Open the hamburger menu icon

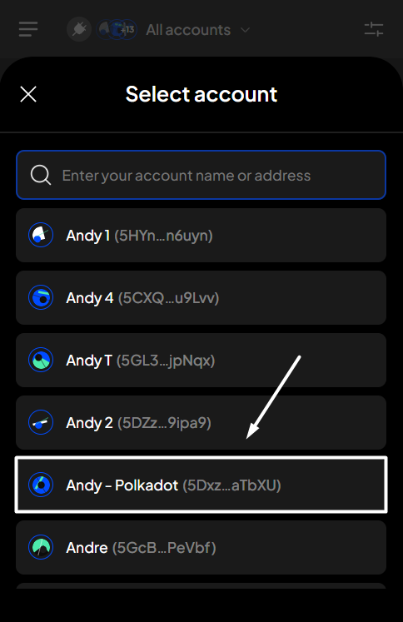point(28,29)
